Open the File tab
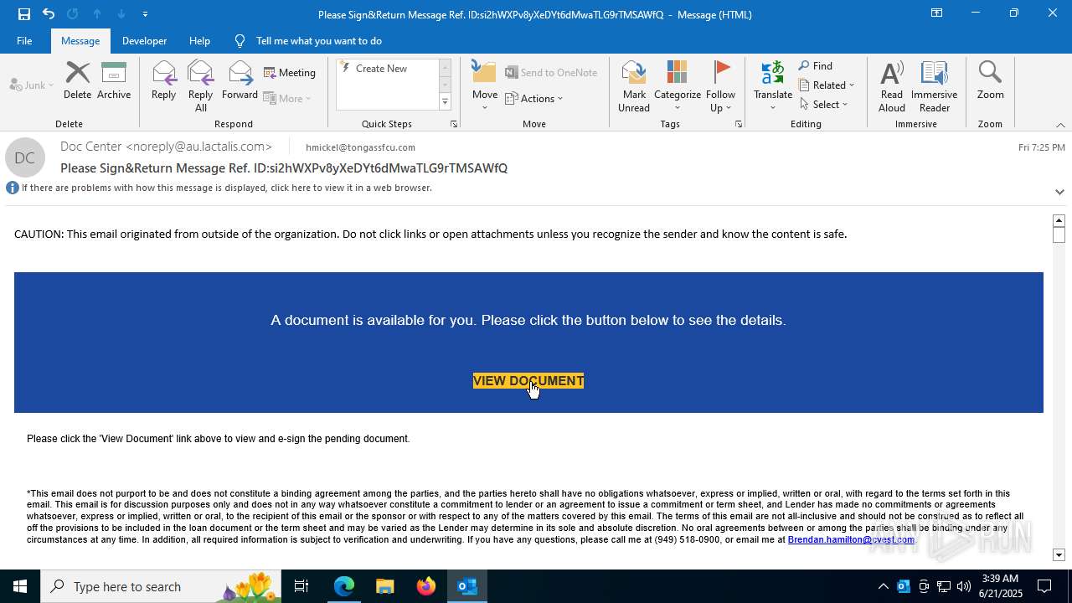 tap(24, 40)
